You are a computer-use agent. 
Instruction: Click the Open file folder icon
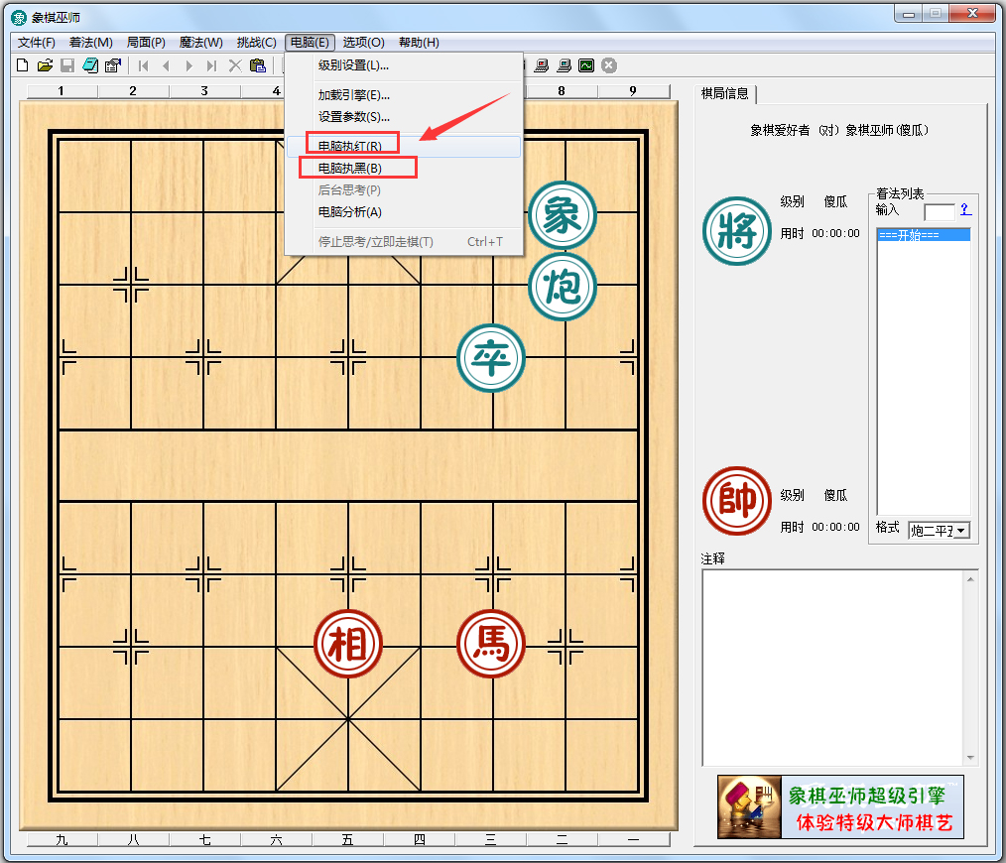point(45,65)
